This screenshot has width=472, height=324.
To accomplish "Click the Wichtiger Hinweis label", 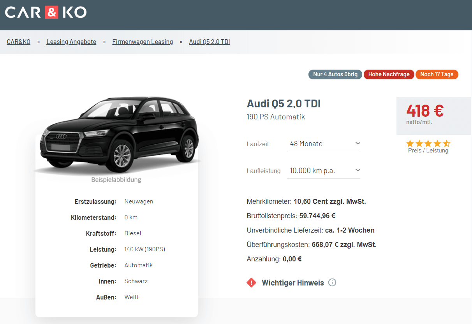I will (293, 283).
